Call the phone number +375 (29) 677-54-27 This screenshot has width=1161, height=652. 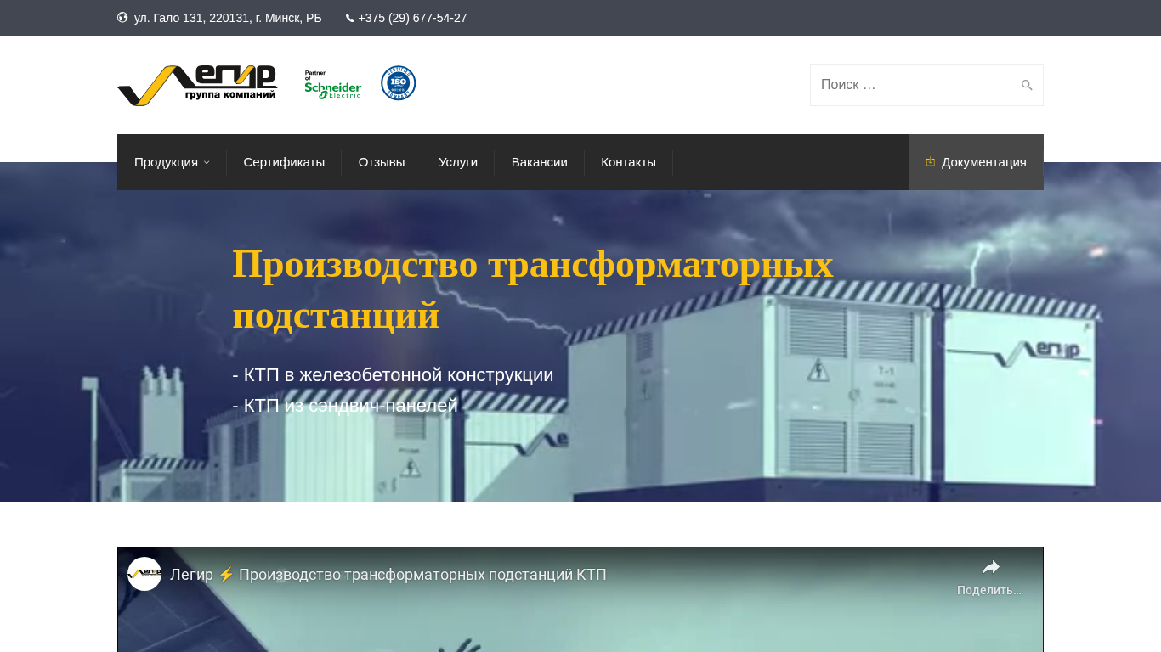click(412, 18)
